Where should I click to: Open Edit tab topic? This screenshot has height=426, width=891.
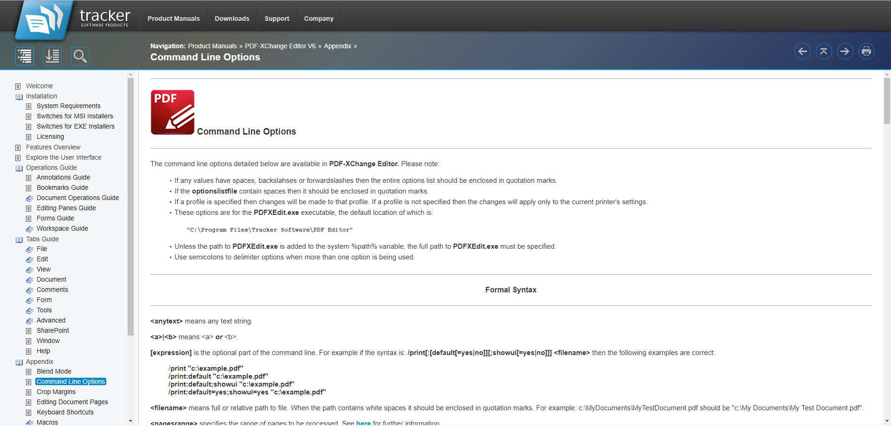[x=42, y=259]
